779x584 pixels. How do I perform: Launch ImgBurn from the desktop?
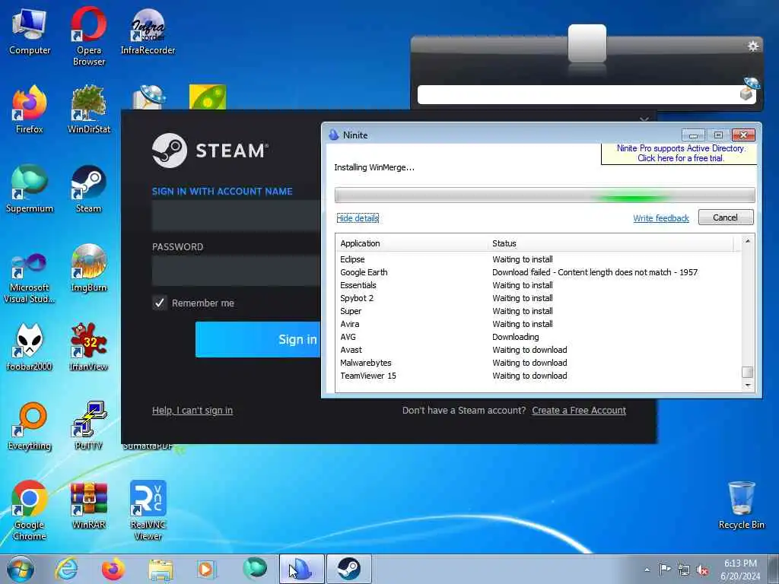click(x=88, y=268)
